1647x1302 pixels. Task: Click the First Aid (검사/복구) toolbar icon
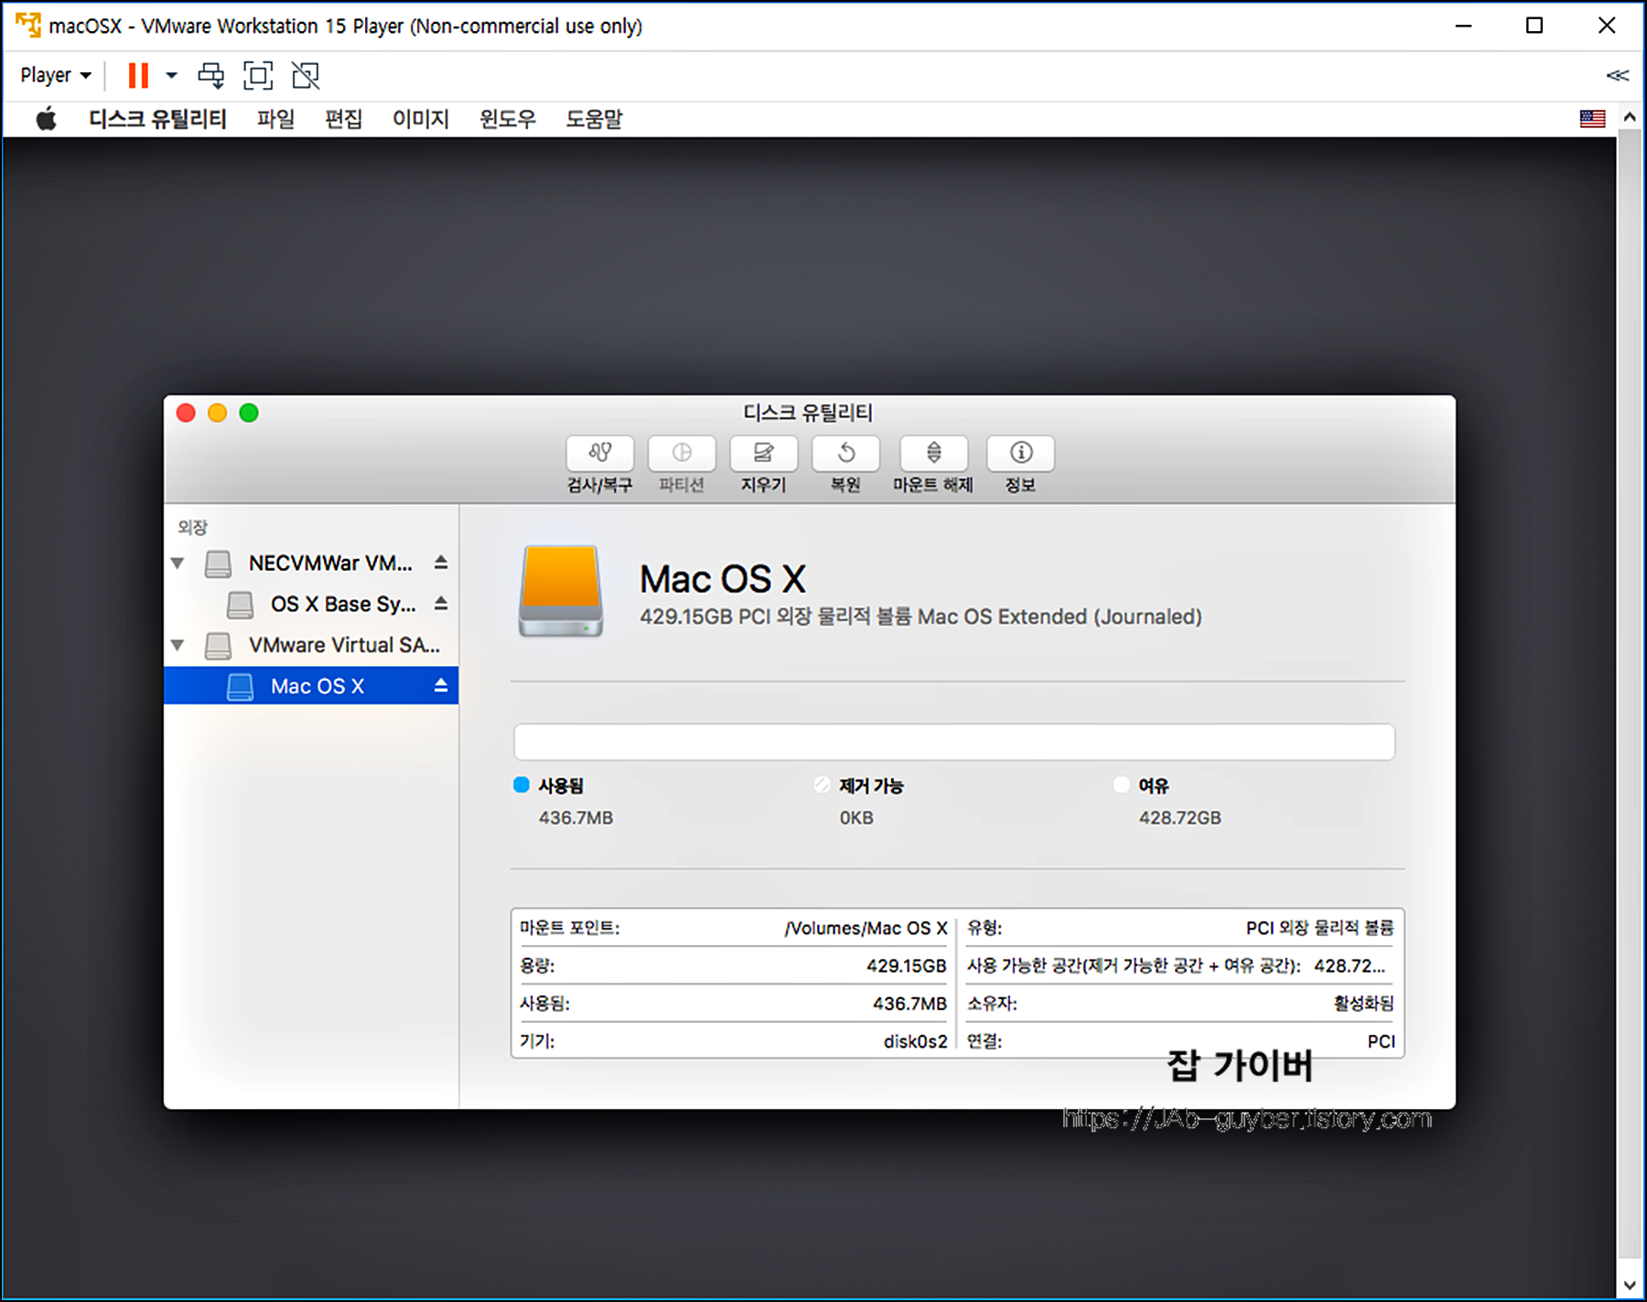point(599,453)
